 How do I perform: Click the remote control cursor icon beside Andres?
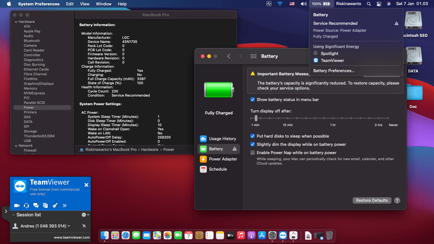pos(84,226)
